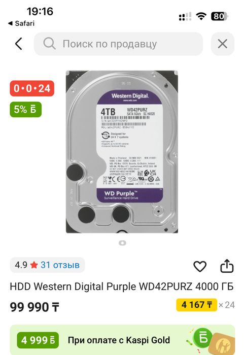Focus the seller search field
The image size is (245, 355).
[x=118, y=44]
